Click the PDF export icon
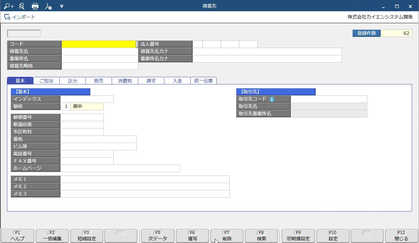The width and height of the screenshot is (419, 243). click(x=48, y=6)
